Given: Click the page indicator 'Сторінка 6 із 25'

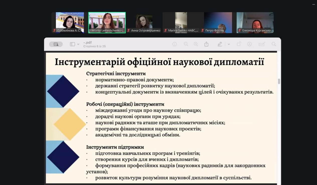Looking at the screenshot, I should (x=94, y=46).
